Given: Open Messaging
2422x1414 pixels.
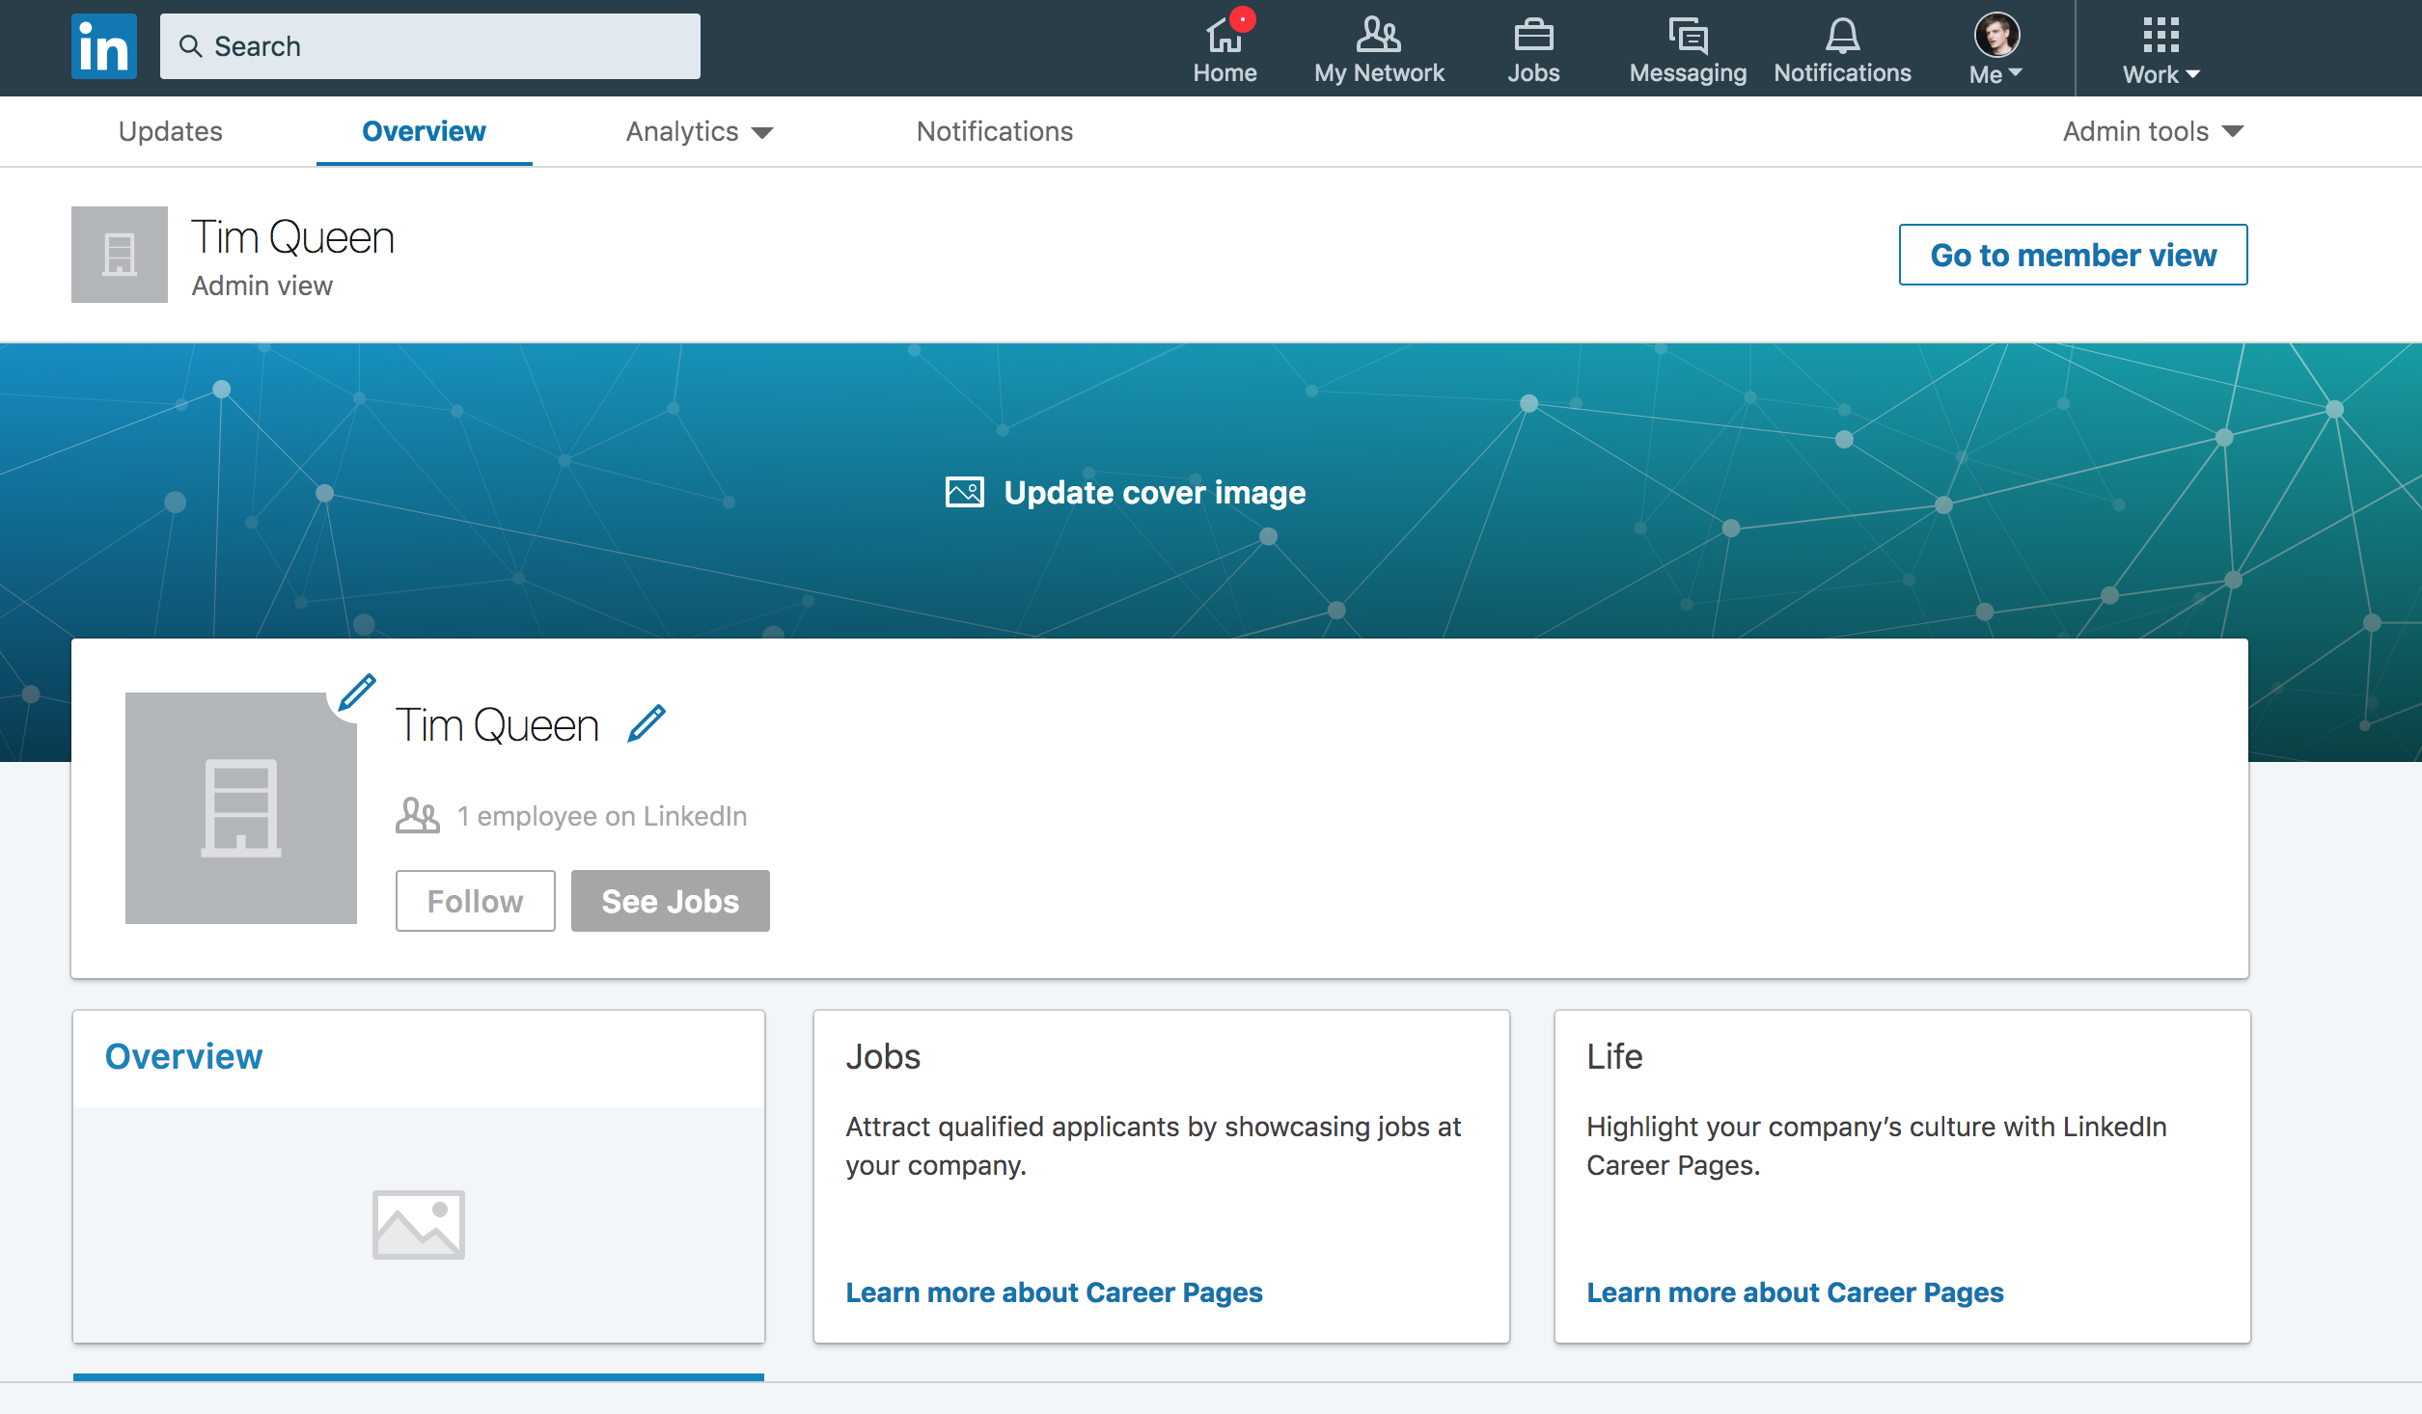Looking at the screenshot, I should 1687,46.
